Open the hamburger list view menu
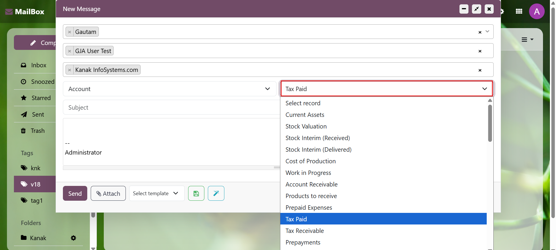The image size is (556, 250). (x=528, y=39)
